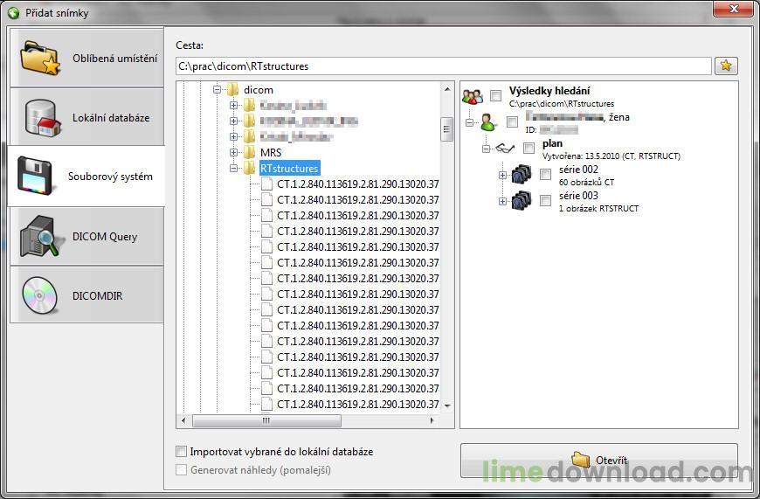760x499 pixels.
Task: Expand série 003 in results tree
Action: 502,201
